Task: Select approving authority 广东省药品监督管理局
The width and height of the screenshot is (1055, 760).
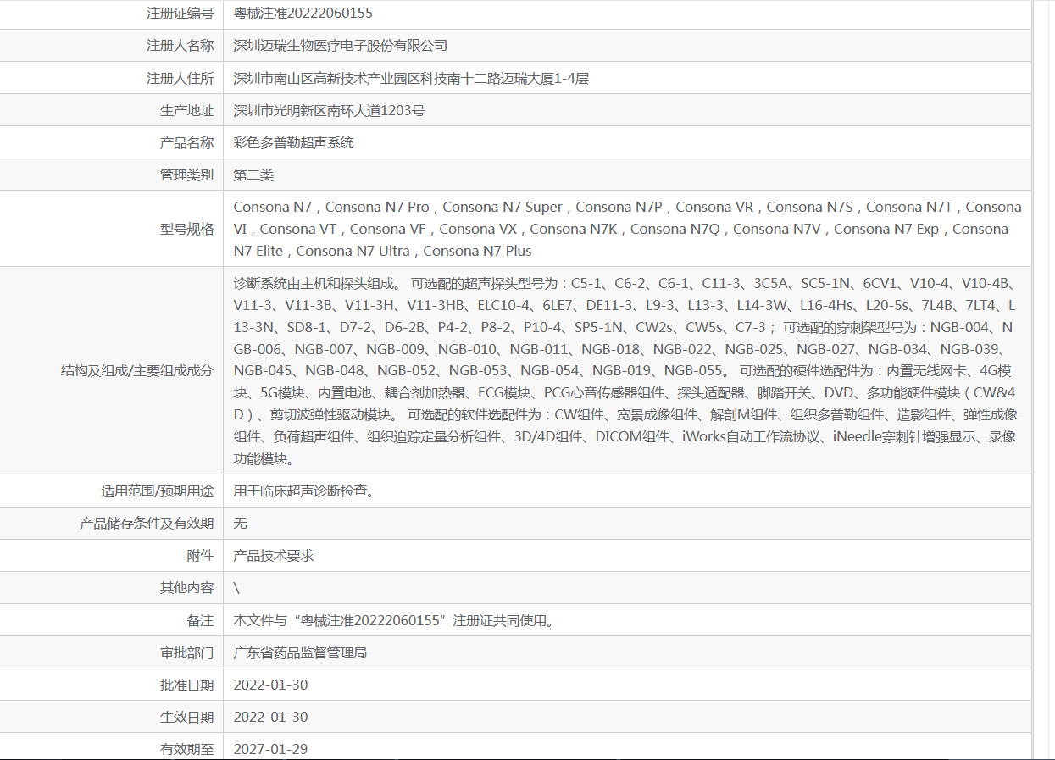Action: point(300,652)
